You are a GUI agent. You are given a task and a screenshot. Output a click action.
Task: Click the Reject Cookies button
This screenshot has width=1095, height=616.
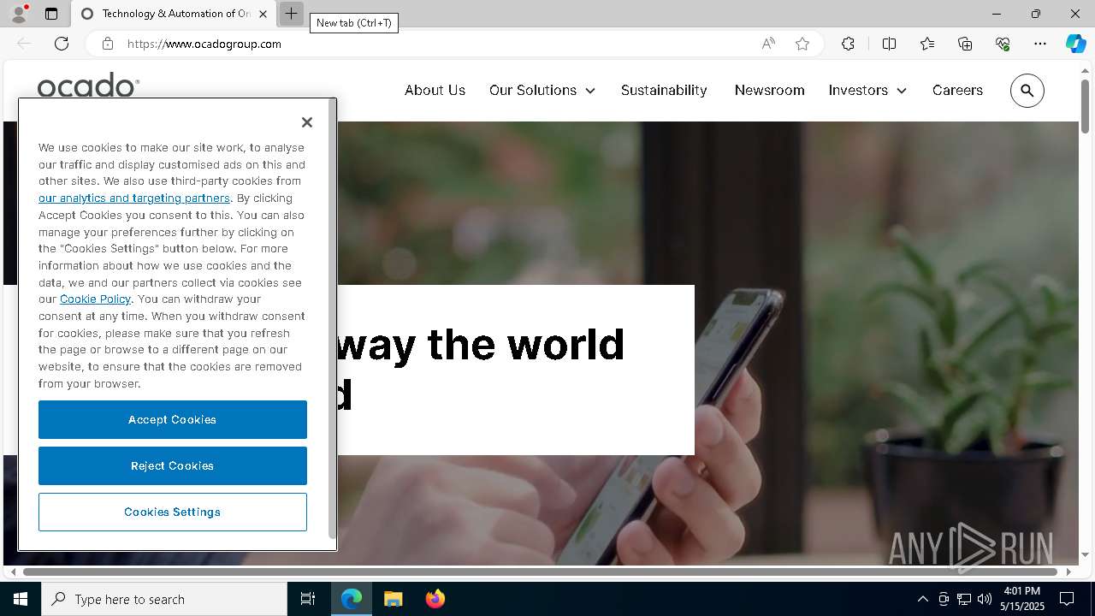coord(173,465)
